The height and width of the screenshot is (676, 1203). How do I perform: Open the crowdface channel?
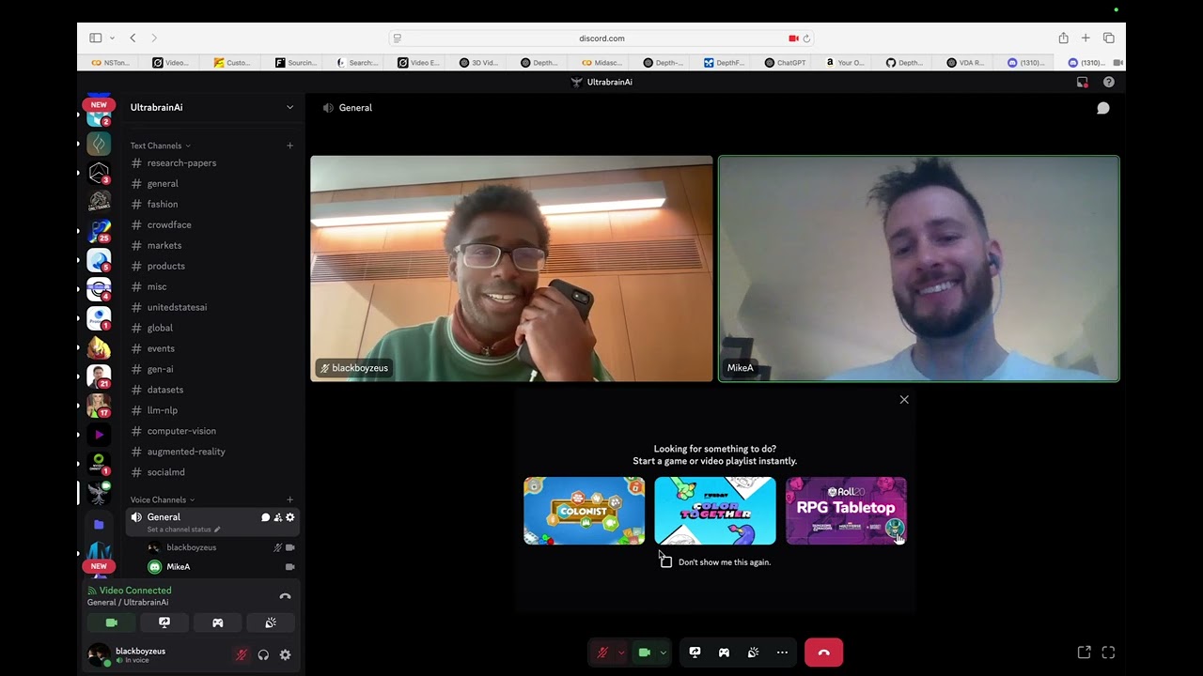pos(211,224)
